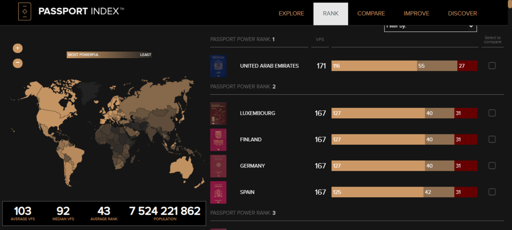Enable compare checkbox for Germany
This screenshot has height=230, width=512.
(x=492, y=166)
